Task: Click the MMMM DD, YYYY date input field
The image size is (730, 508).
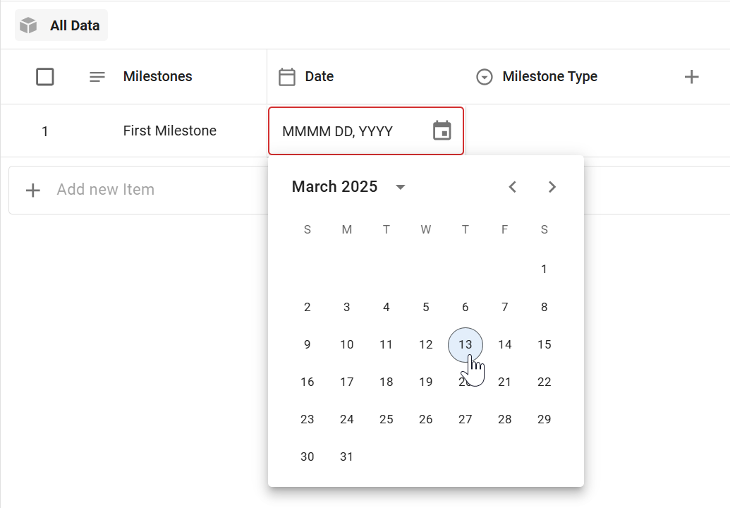Action: point(339,131)
